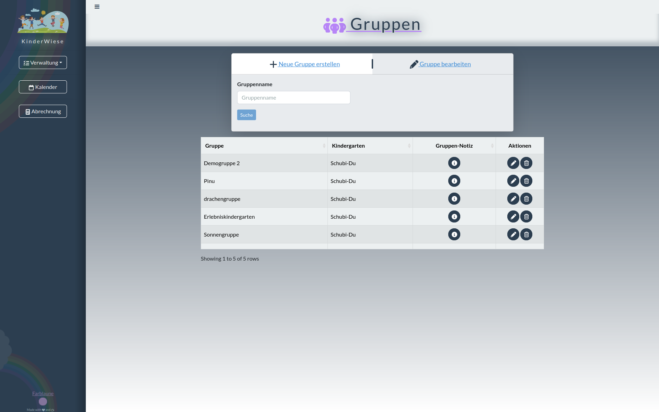Click the KinderWiese brand name
The height and width of the screenshot is (412, 659).
pos(43,41)
